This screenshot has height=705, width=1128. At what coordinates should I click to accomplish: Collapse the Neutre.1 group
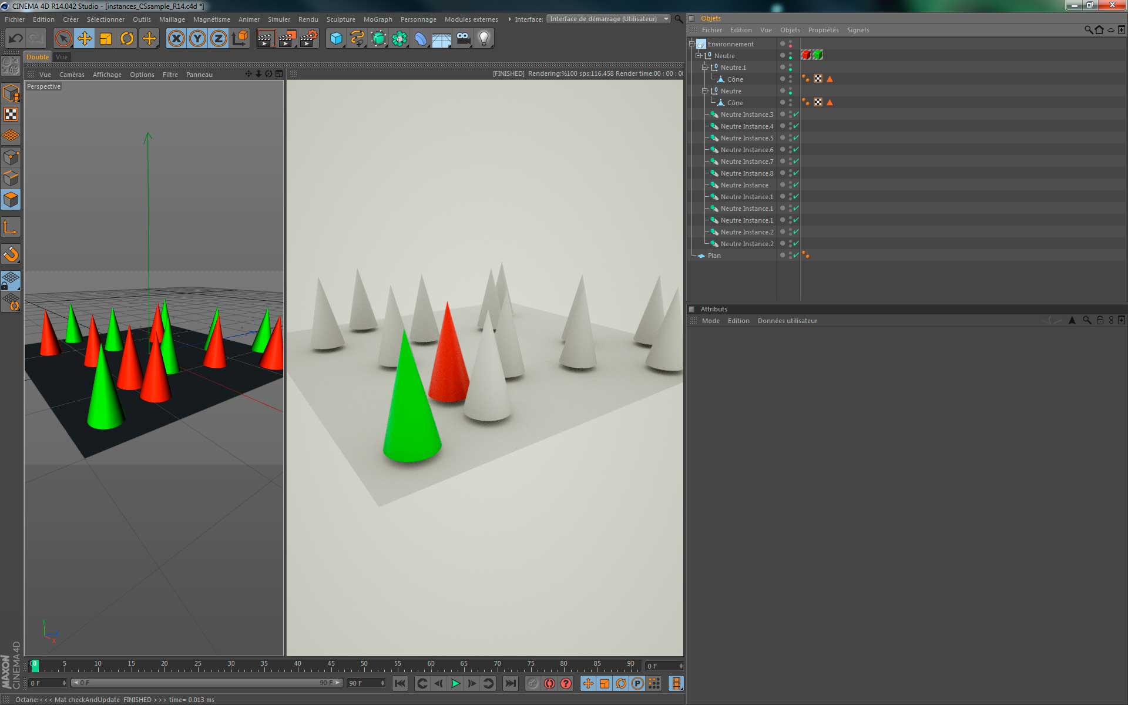pyautogui.click(x=704, y=68)
